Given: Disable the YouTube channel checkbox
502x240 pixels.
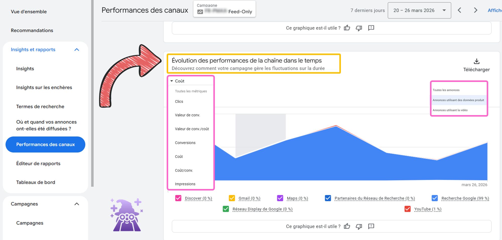Looking at the screenshot, I should (x=408, y=209).
